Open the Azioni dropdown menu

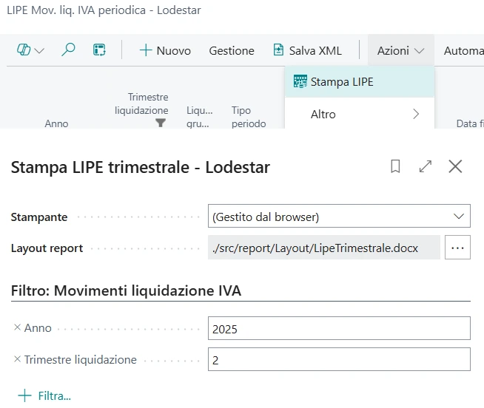[x=400, y=50]
